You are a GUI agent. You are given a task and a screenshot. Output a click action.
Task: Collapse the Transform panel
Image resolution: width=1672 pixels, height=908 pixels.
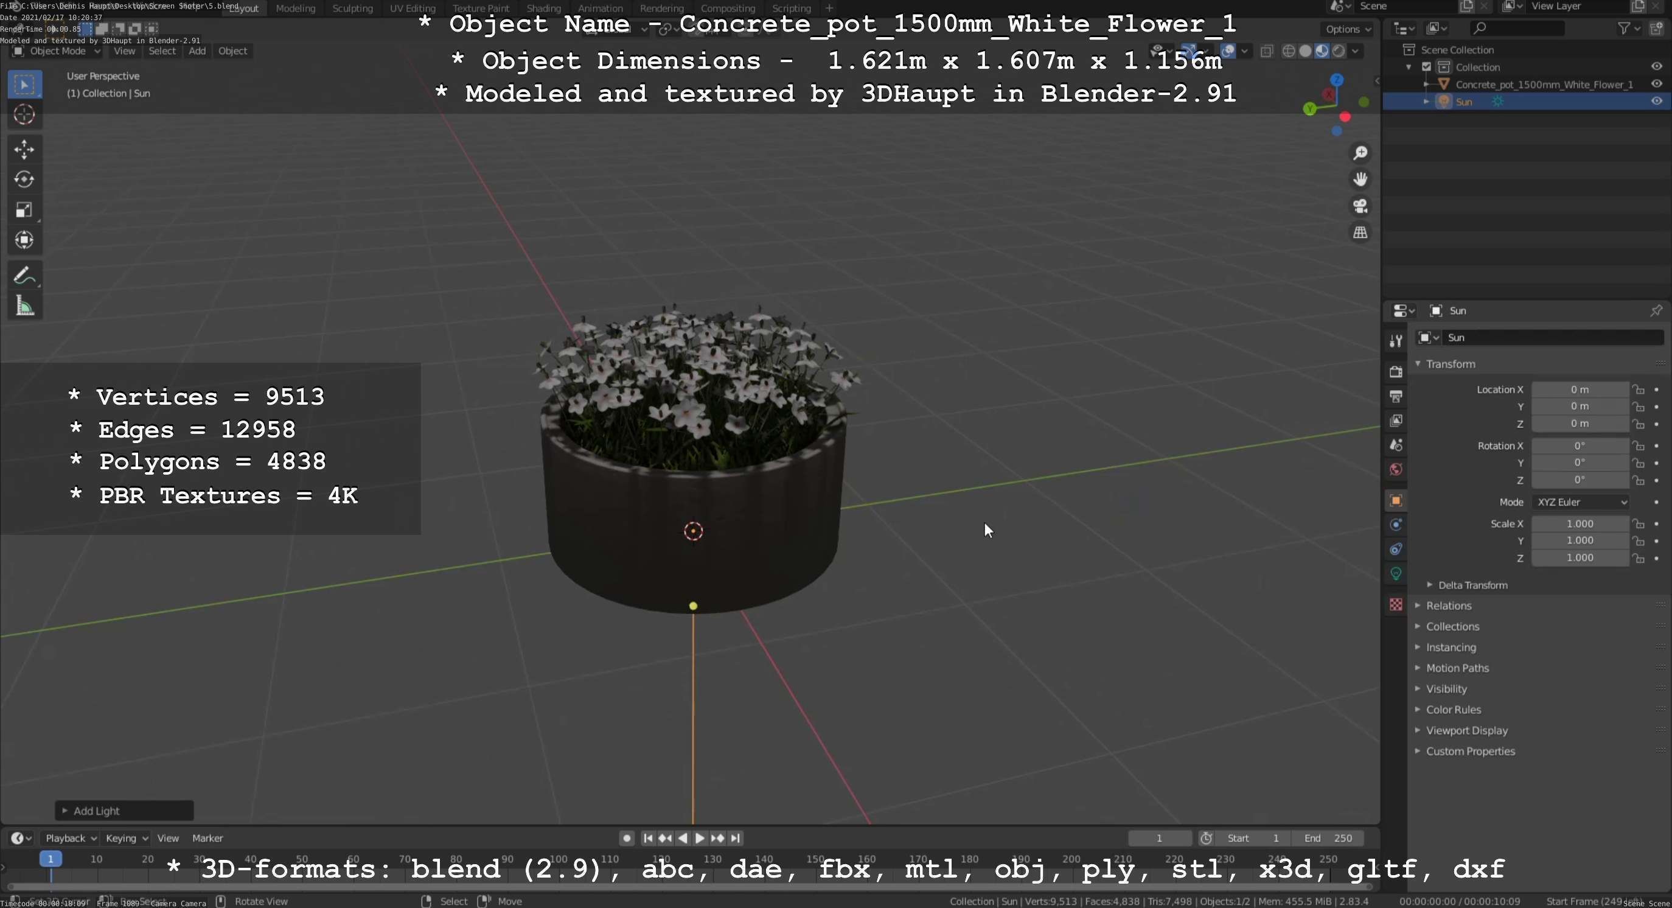(x=1450, y=364)
